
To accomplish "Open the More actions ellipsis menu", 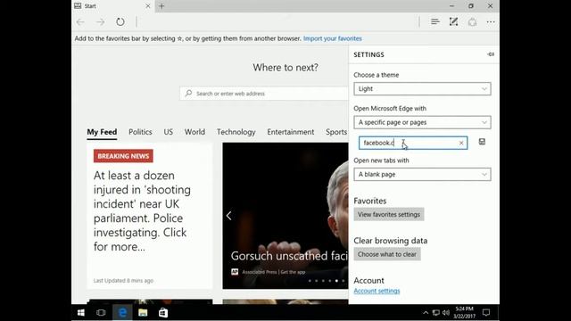I will coord(491,22).
